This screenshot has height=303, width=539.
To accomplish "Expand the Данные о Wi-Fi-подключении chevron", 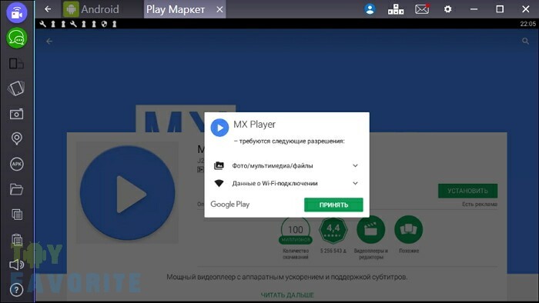I will [356, 183].
